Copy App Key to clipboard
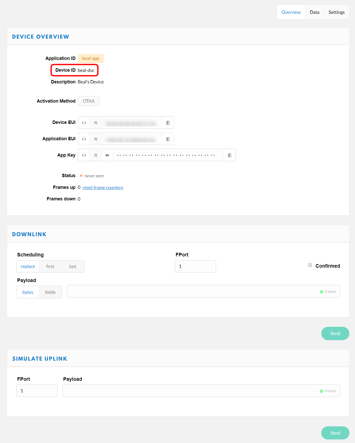The width and height of the screenshot is (355, 443). pyautogui.click(x=230, y=155)
